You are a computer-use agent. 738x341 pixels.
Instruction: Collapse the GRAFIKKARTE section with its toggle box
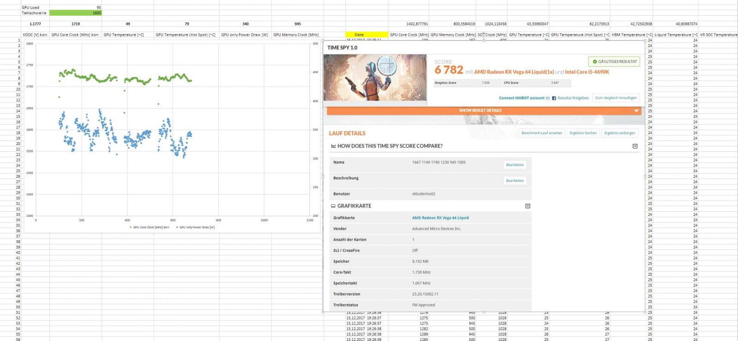click(528, 206)
